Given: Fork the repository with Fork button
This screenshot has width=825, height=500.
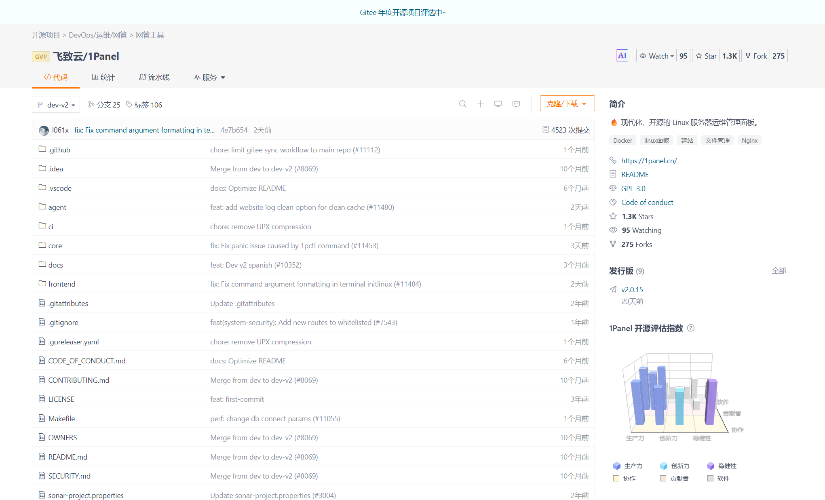Looking at the screenshot, I should point(756,56).
